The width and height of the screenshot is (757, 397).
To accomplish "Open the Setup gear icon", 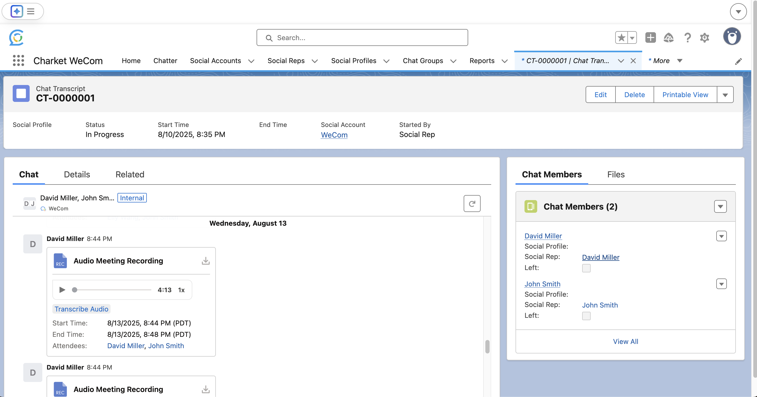I will pyautogui.click(x=704, y=37).
